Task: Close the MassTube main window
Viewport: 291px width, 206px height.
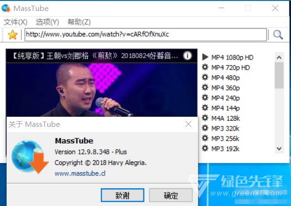Action: [275, 8]
